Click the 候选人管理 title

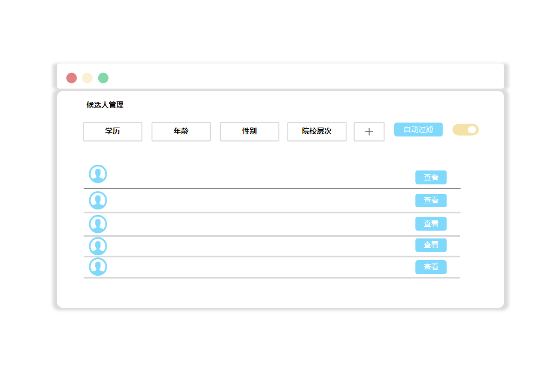pos(105,105)
